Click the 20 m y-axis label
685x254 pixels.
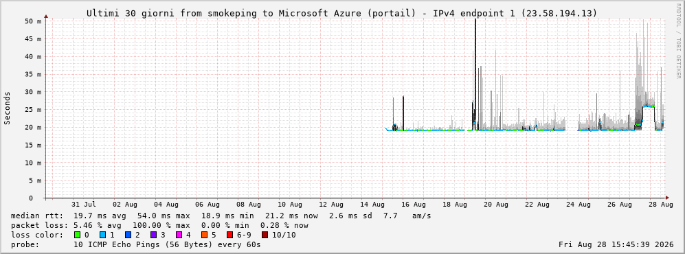click(x=34, y=128)
